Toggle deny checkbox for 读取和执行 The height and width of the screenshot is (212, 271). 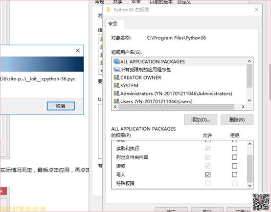[x=234, y=148]
